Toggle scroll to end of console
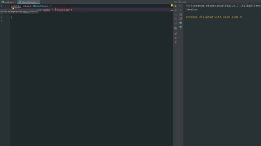This screenshot has width=261, height=146. (181, 19)
